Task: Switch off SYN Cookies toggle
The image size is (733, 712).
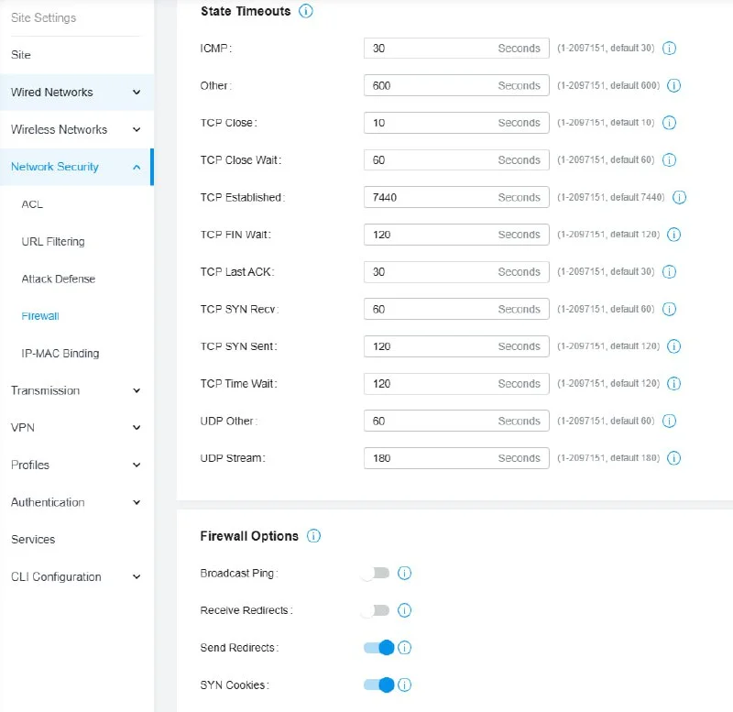Action: 378,685
